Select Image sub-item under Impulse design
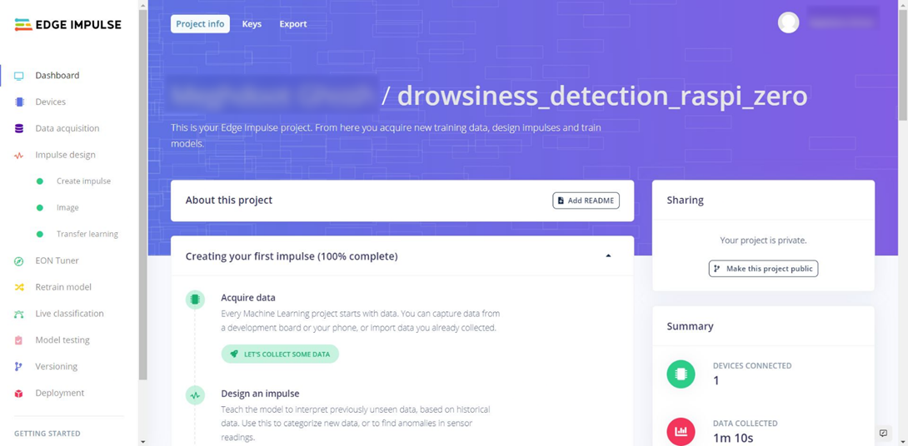 coord(67,208)
